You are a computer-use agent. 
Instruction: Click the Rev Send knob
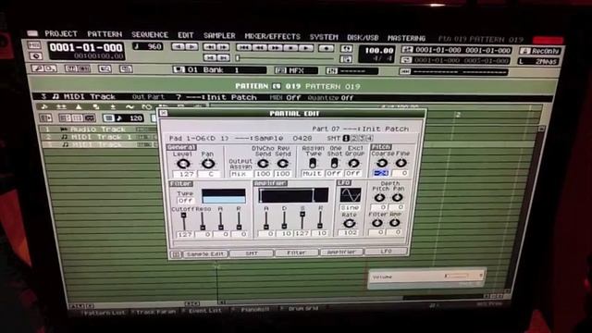pyautogui.click(x=282, y=163)
